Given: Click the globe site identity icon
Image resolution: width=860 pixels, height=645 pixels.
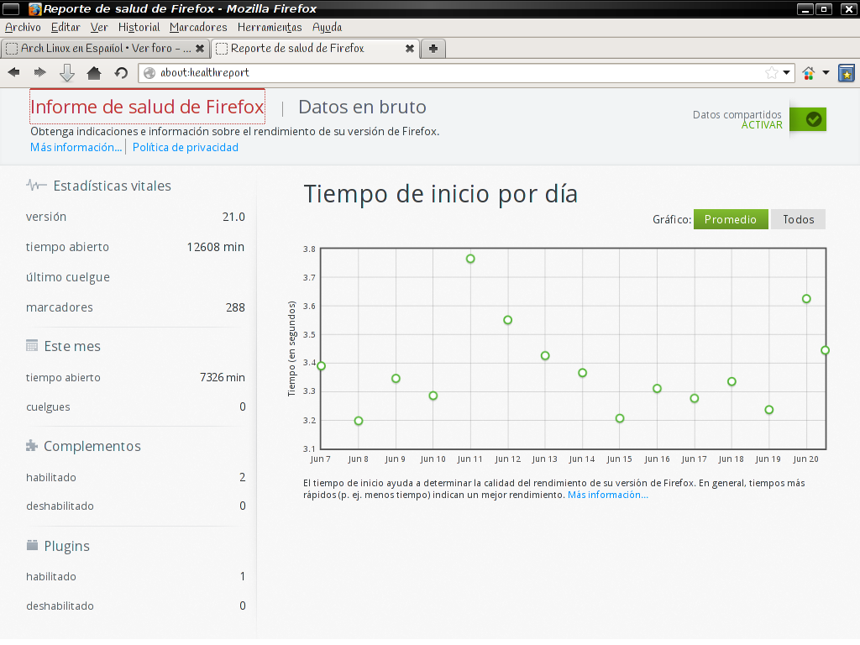Looking at the screenshot, I should point(149,73).
